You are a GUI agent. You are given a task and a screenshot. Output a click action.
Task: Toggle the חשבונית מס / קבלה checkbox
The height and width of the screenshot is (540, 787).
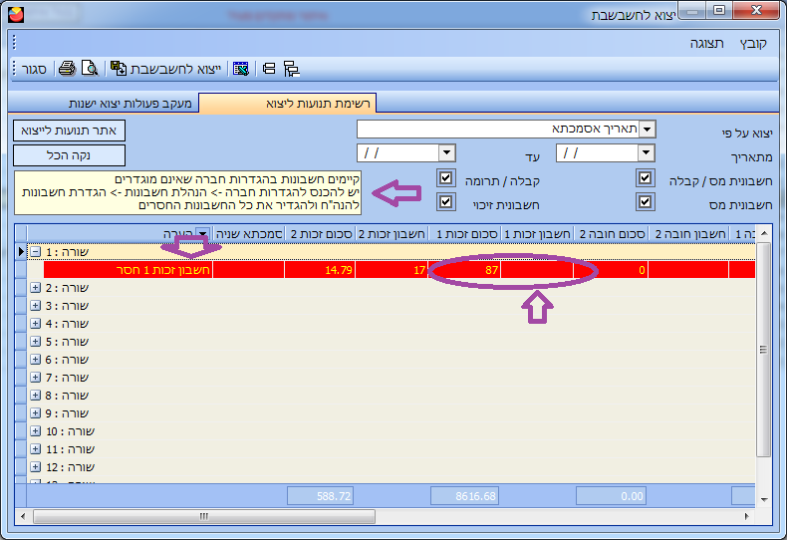point(646,178)
